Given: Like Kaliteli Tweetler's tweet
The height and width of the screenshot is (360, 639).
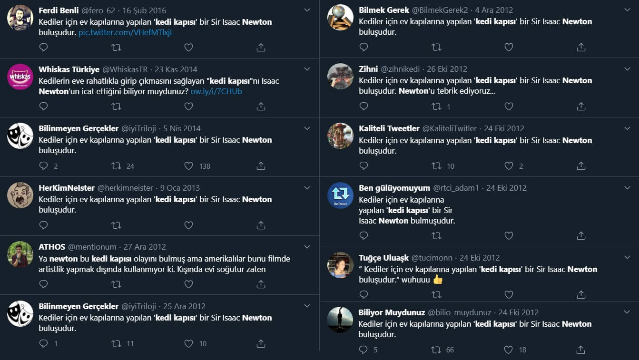Looking at the screenshot, I should coord(509,166).
